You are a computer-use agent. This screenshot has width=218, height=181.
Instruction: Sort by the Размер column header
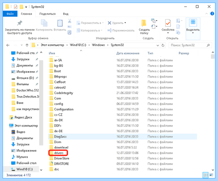(184, 53)
